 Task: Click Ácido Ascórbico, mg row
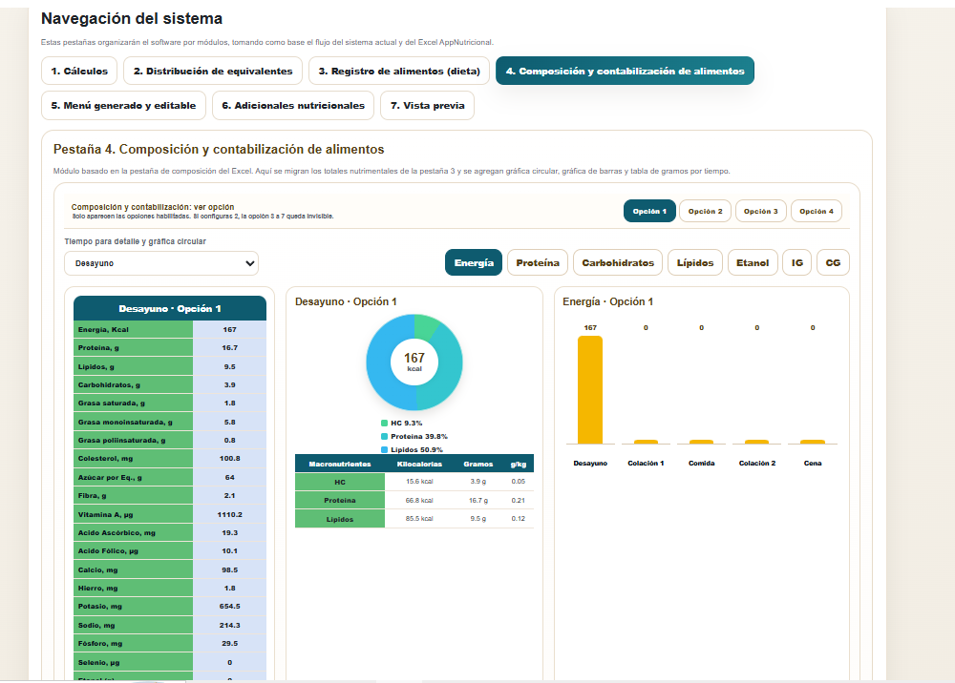point(170,533)
